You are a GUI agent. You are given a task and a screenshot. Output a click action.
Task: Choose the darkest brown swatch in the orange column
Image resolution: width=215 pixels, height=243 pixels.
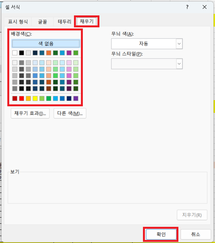49,89
